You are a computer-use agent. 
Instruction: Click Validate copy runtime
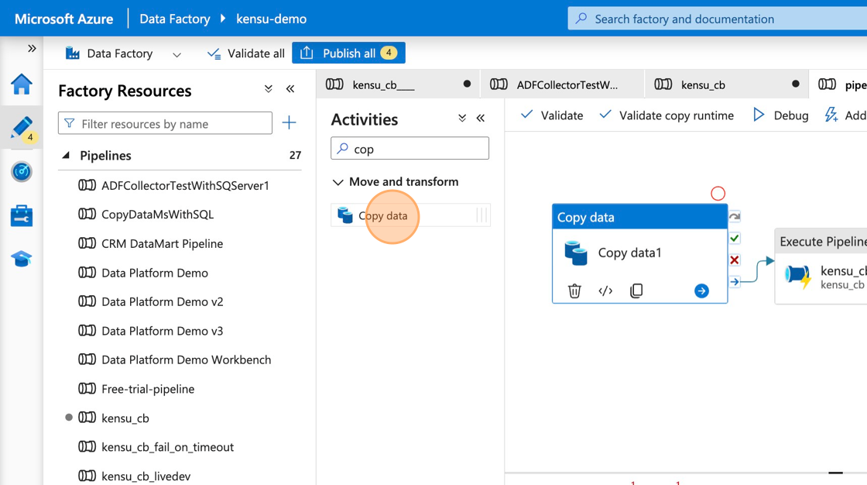(x=667, y=115)
